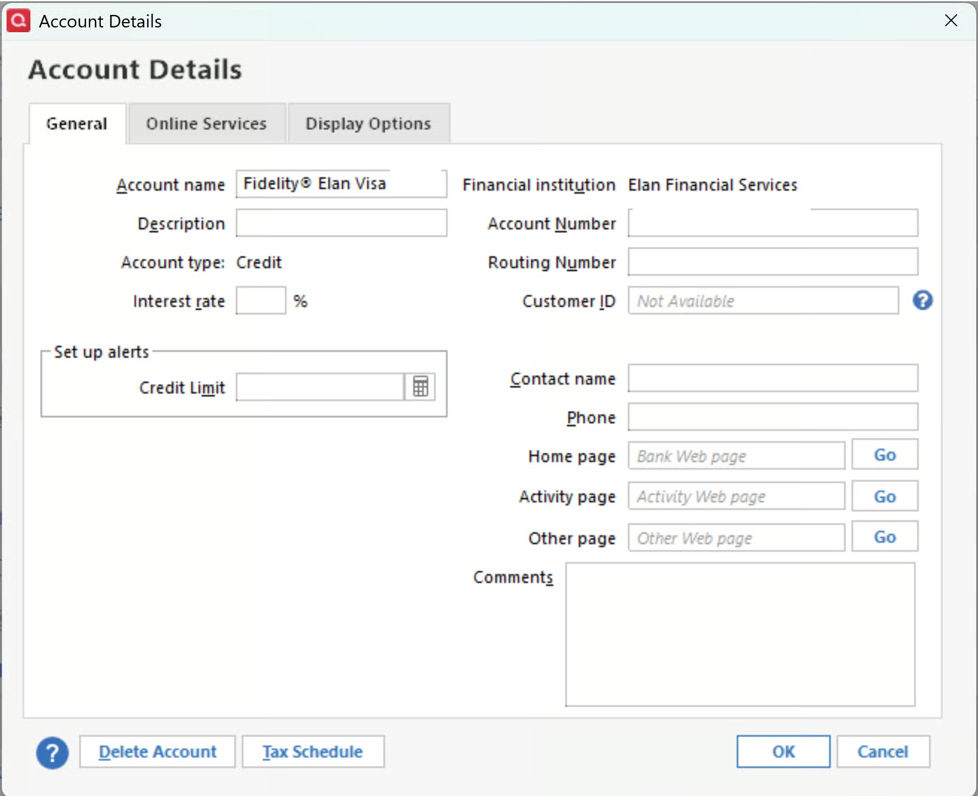
Task: Click the Other Web page field
Action: click(x=736, y=538)
